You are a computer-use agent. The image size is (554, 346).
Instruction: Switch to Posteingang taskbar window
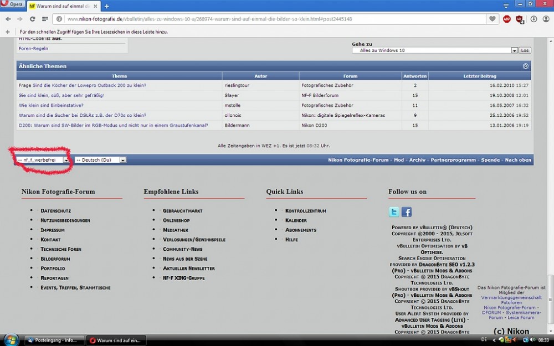tap(55, 340)
